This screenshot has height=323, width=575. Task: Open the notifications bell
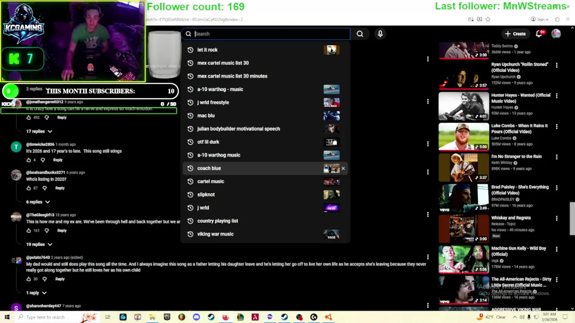pyautogui.click(x=539, y=34)
